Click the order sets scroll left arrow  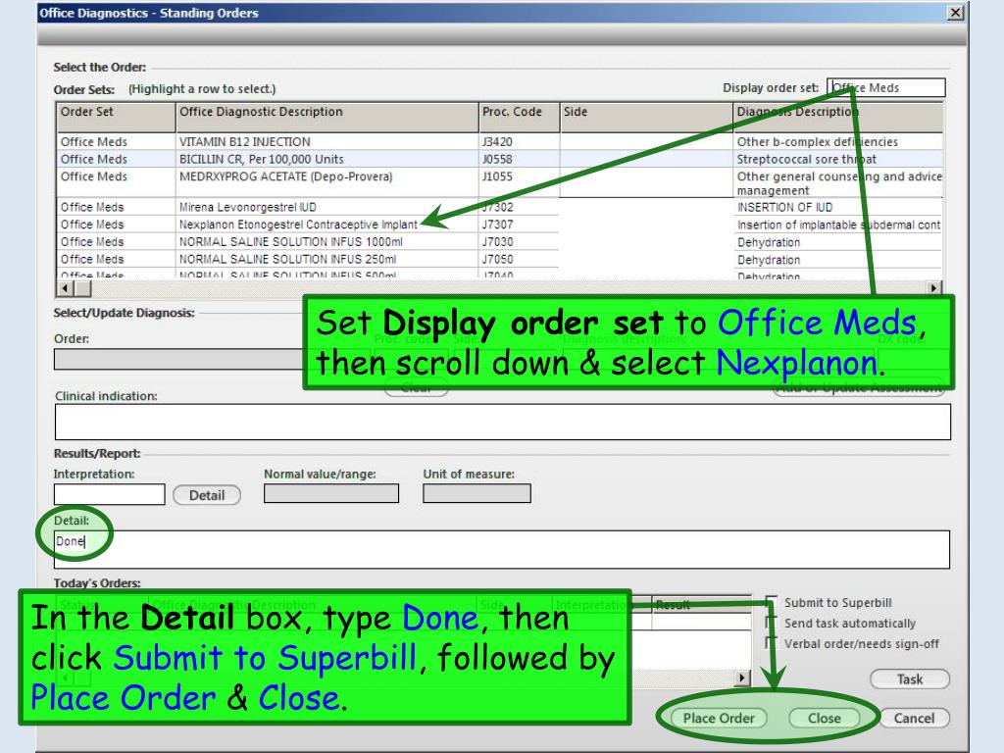click(x=65, y=288)
